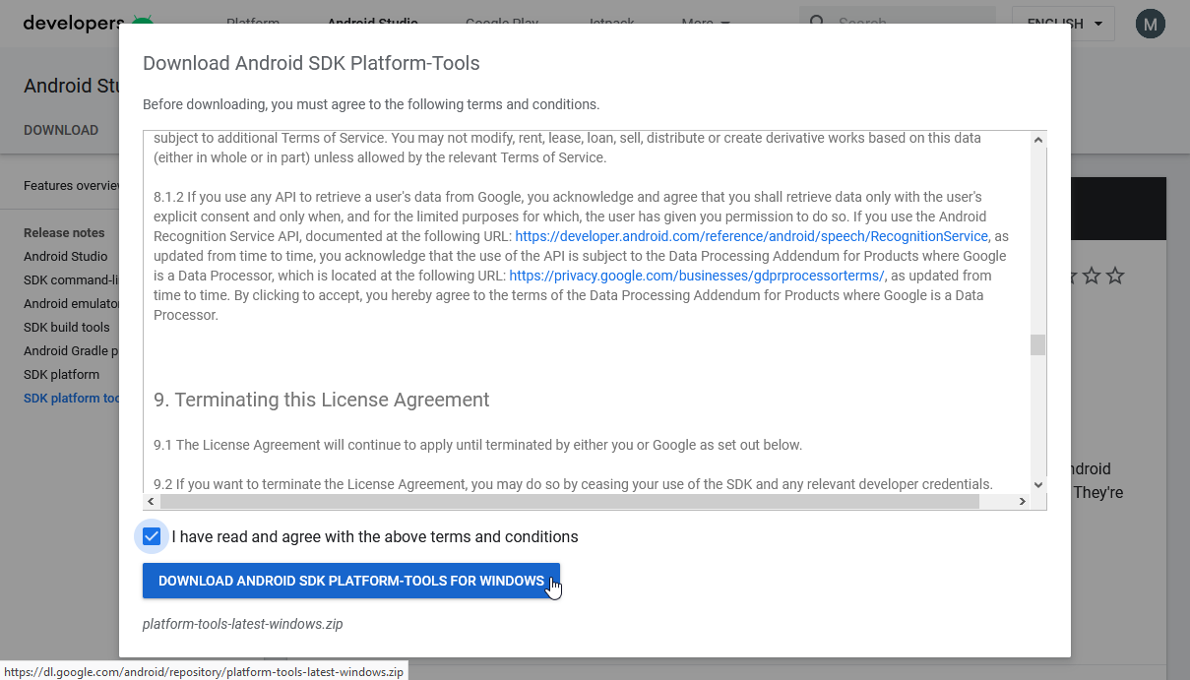Open the highlighted SDK platform tools sidebar link

72,398
